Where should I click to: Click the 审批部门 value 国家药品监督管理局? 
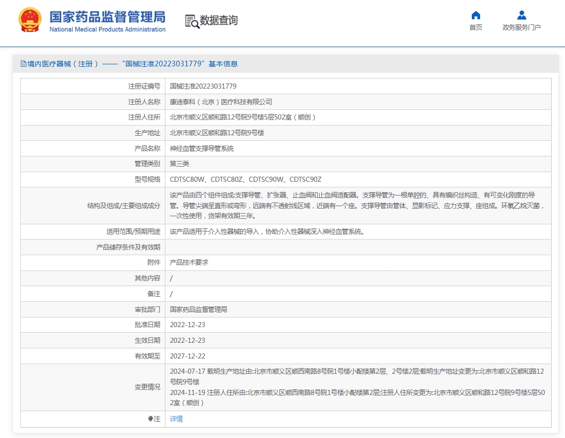coord(199,309)
